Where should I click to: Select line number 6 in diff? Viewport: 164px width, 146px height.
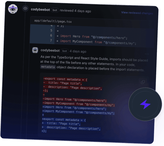click(x=51, y=36)
